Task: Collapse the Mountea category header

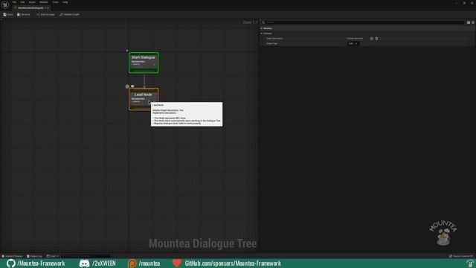Action: pyautogui.click(x=367, y=28)
